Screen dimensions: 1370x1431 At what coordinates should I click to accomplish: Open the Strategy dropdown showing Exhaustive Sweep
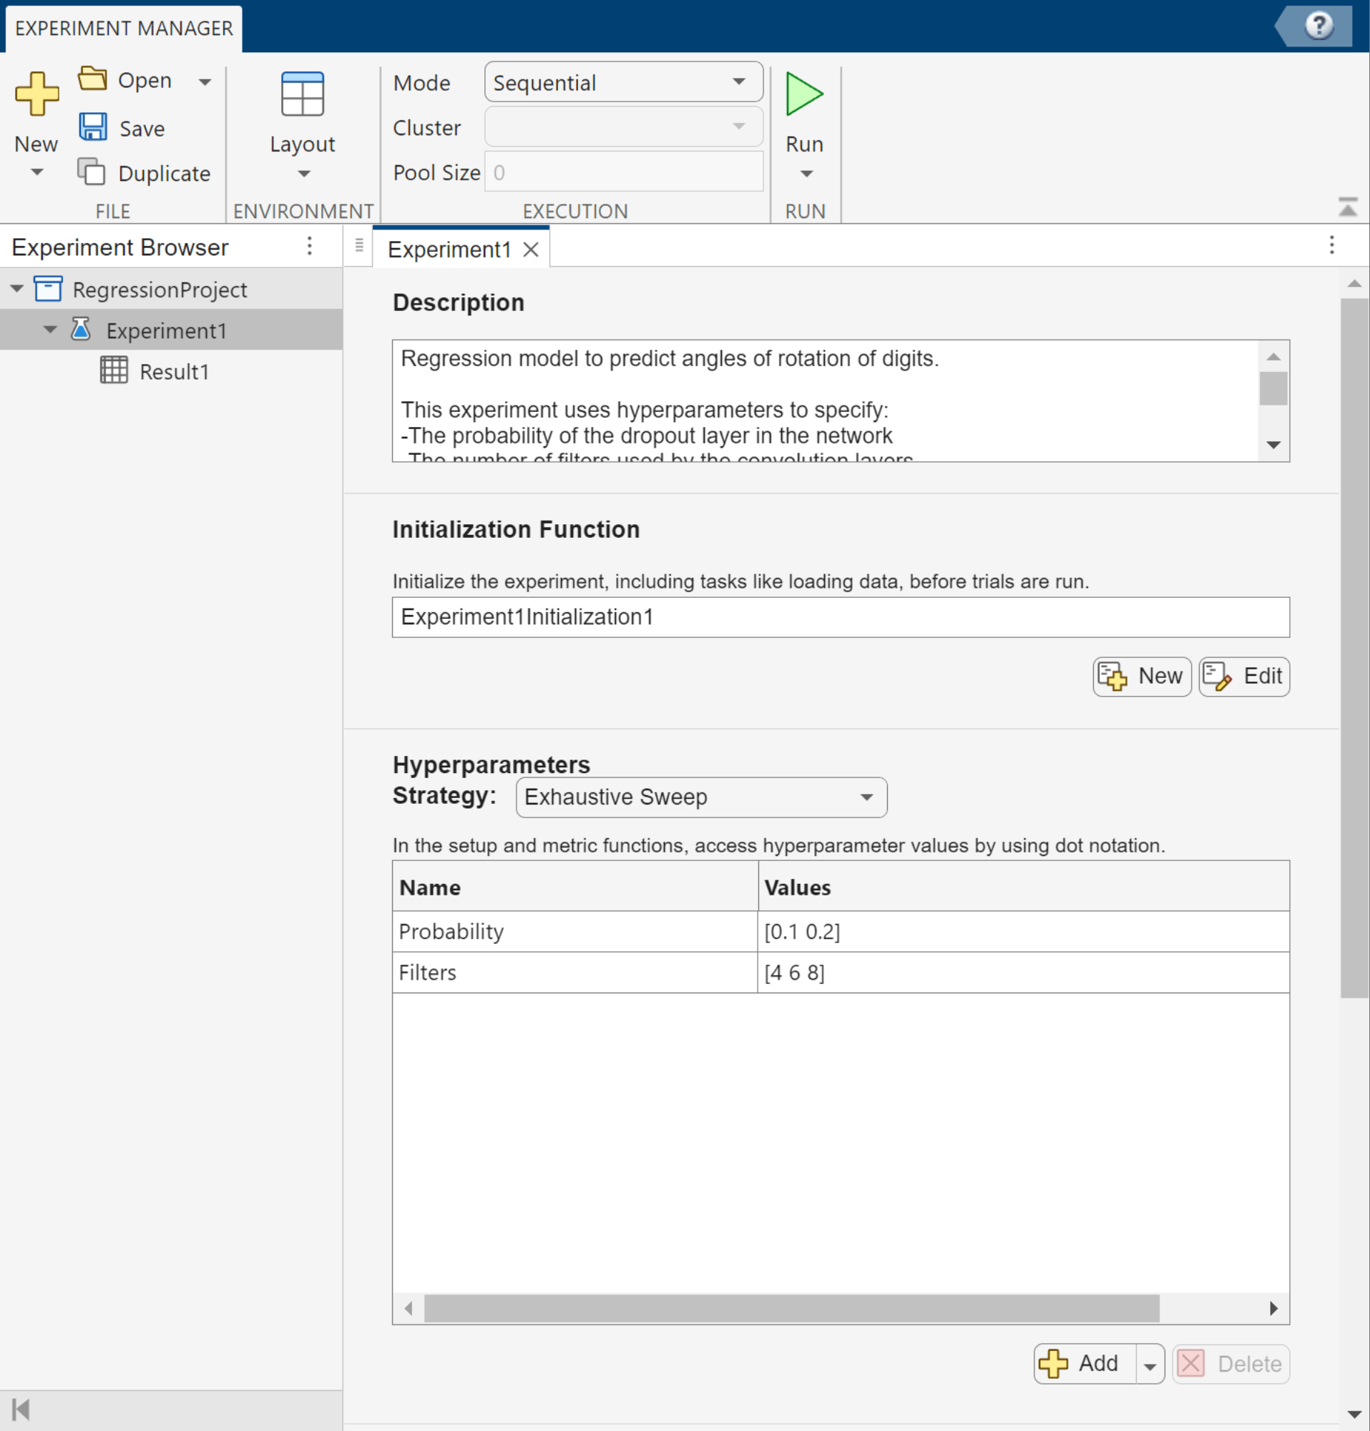pos(700,797)
